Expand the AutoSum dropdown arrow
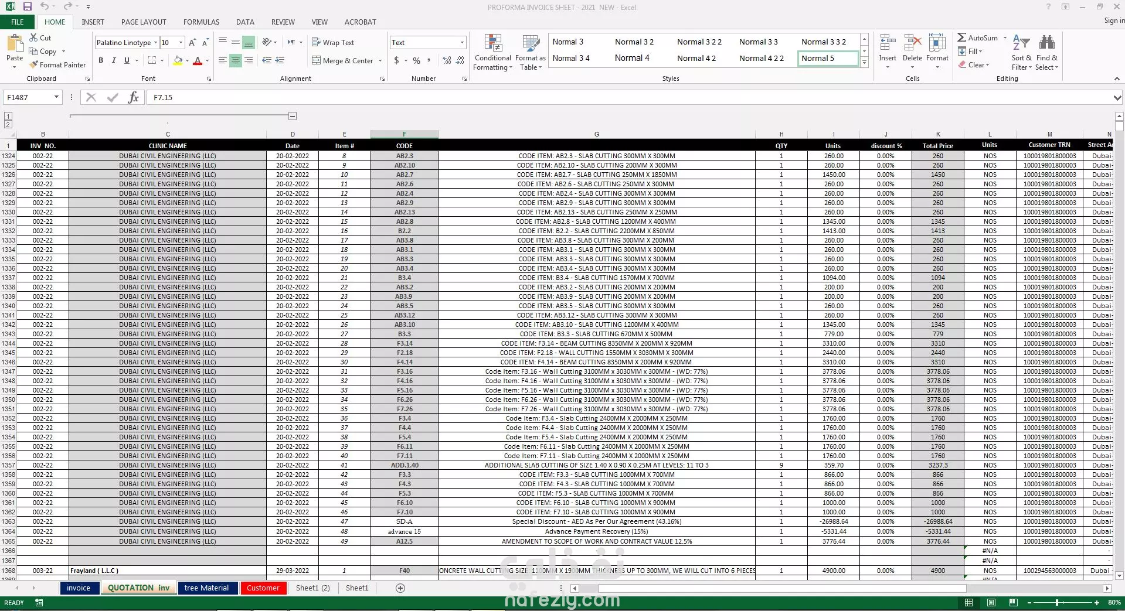 [1004, 37]
